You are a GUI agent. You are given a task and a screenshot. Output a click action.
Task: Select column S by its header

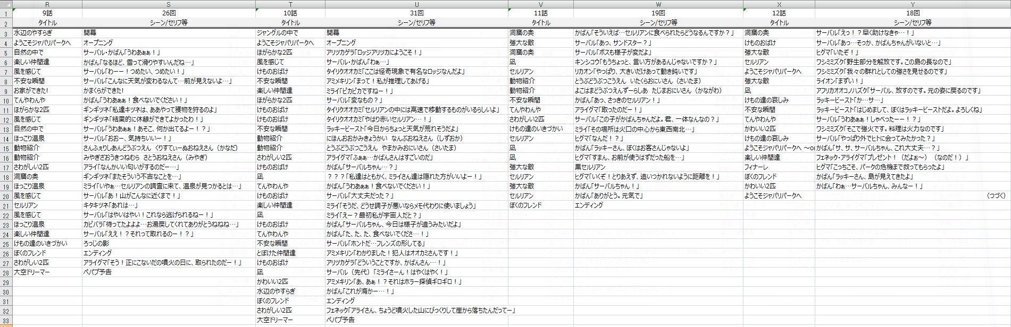[x=169, y=4]
